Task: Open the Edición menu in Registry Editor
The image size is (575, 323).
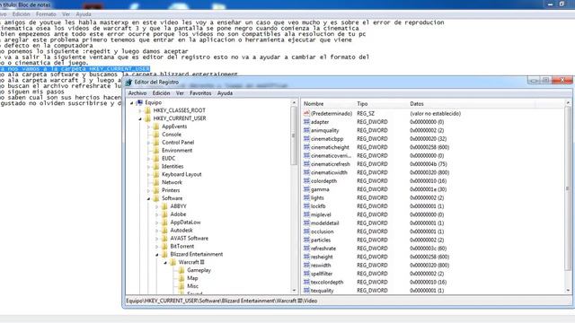Action: (161, 93)
